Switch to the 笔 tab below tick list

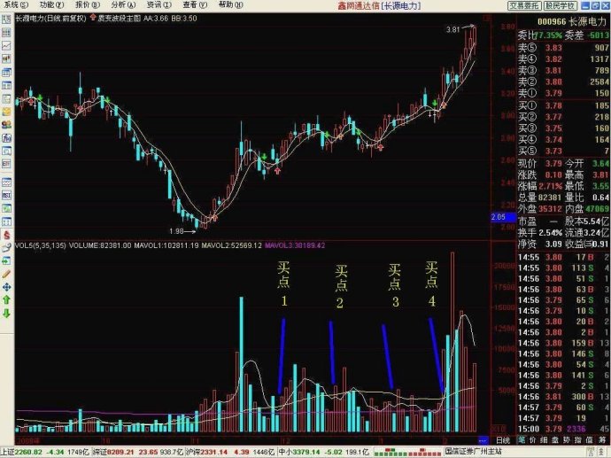click(522, 439)
